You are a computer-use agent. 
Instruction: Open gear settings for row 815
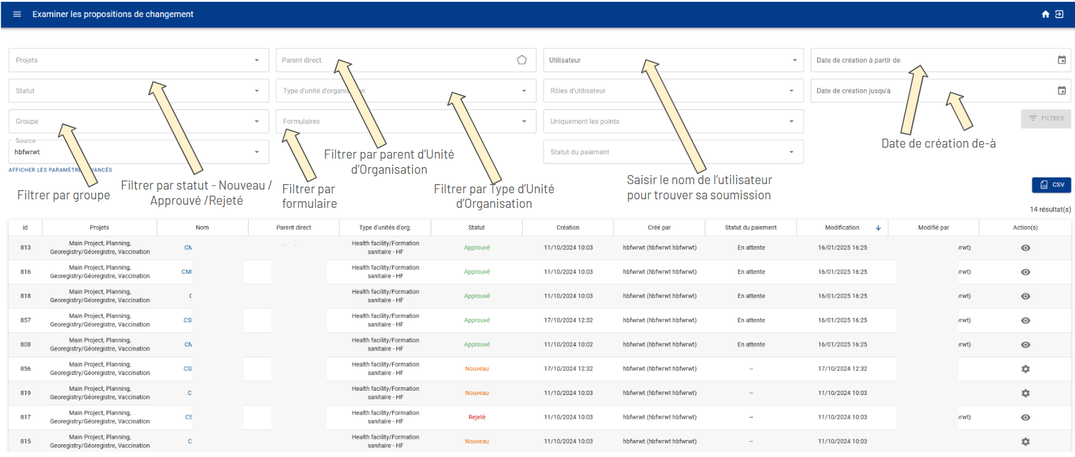1025,442
